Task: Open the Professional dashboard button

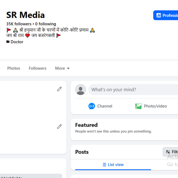Action: click(x=166, y=15)
